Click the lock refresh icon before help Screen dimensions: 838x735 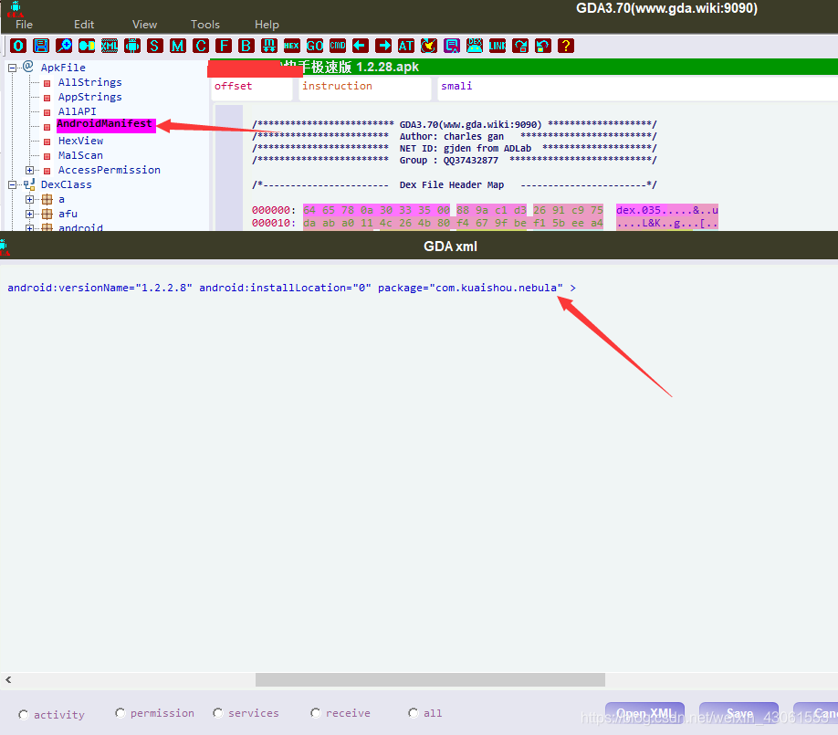(x=543, y=46)
